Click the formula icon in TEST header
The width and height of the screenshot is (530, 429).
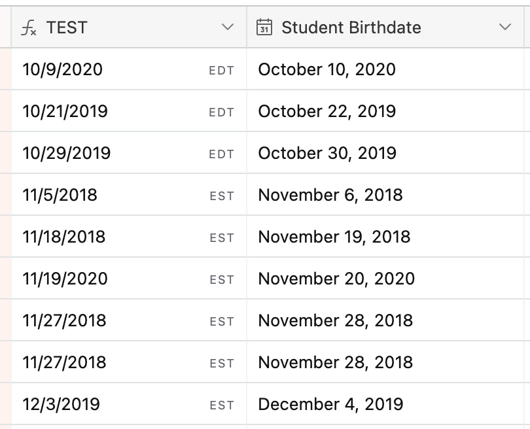click(x=29, y=27)
